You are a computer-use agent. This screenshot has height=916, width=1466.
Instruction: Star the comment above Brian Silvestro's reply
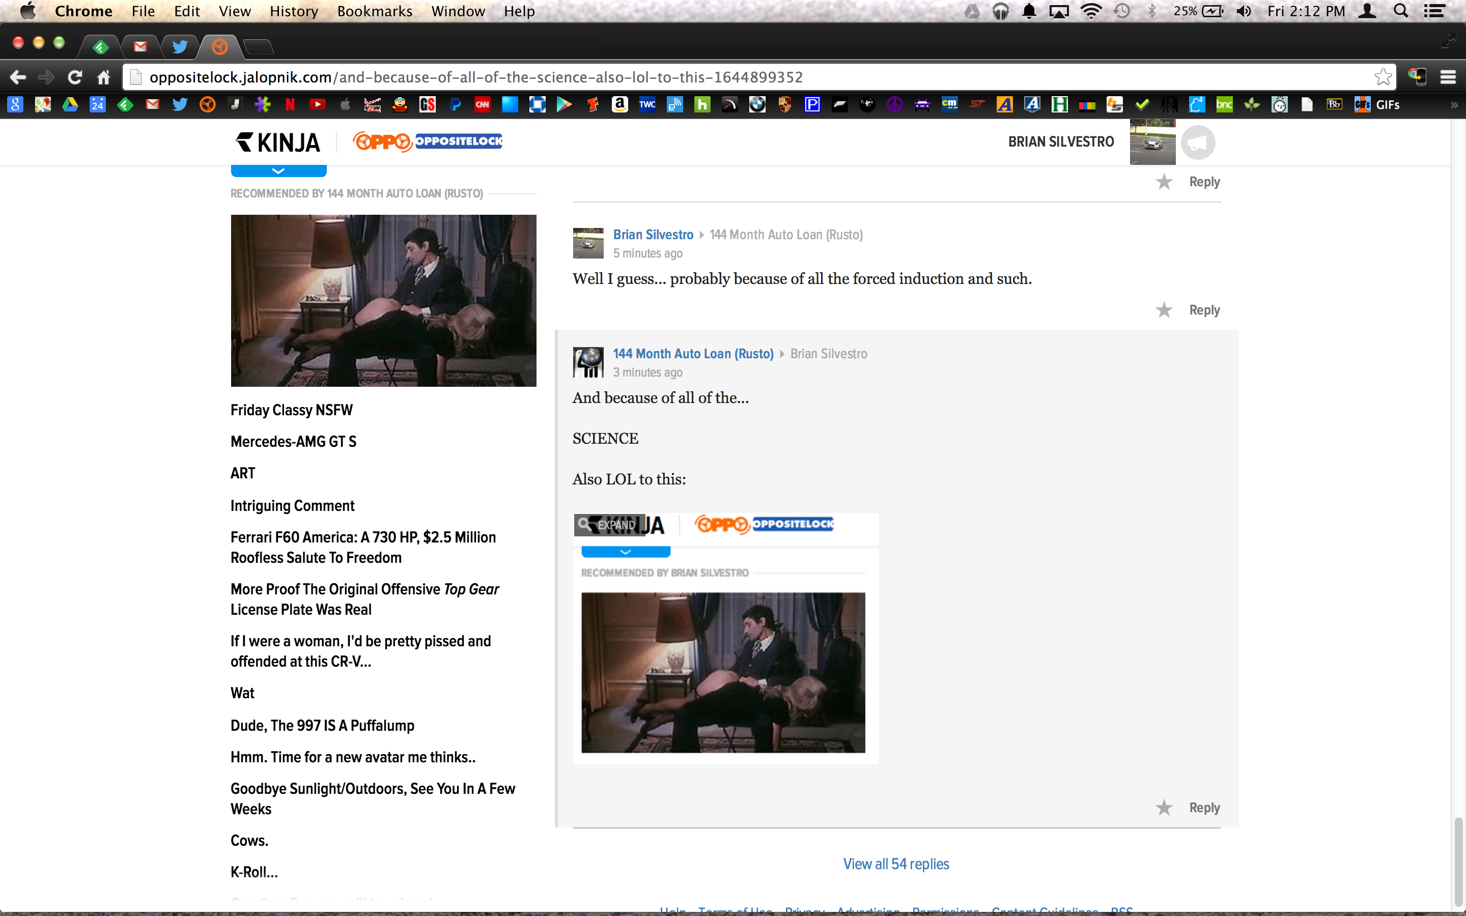[x=1164, y=182]
